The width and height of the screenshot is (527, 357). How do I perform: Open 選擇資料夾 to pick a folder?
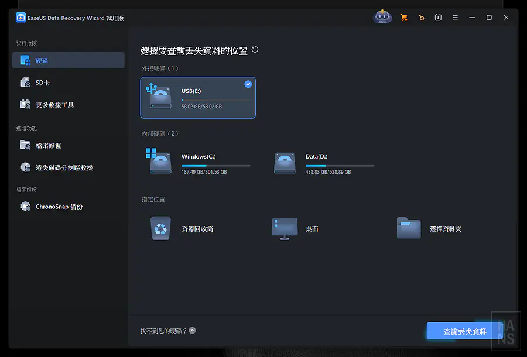(x=431, y=228)
